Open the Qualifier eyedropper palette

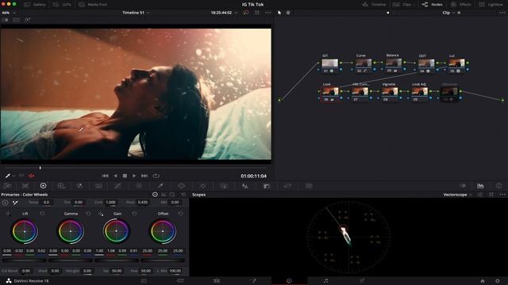160,186
